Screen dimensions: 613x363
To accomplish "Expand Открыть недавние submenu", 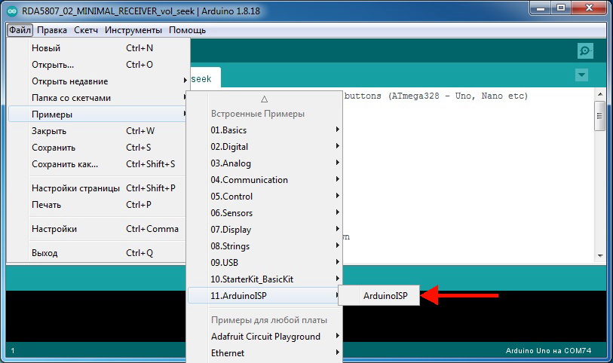I will [x=97, y=81].
